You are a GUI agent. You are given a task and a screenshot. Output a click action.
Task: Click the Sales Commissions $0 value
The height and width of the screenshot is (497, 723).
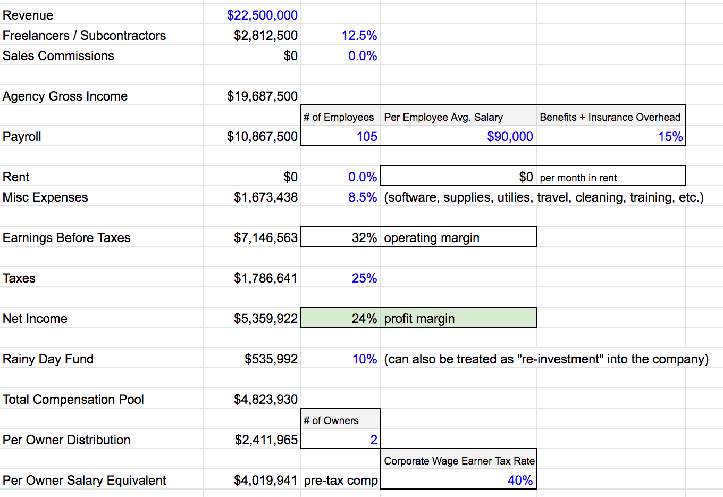pyautogui.click(x=291, y=56)
